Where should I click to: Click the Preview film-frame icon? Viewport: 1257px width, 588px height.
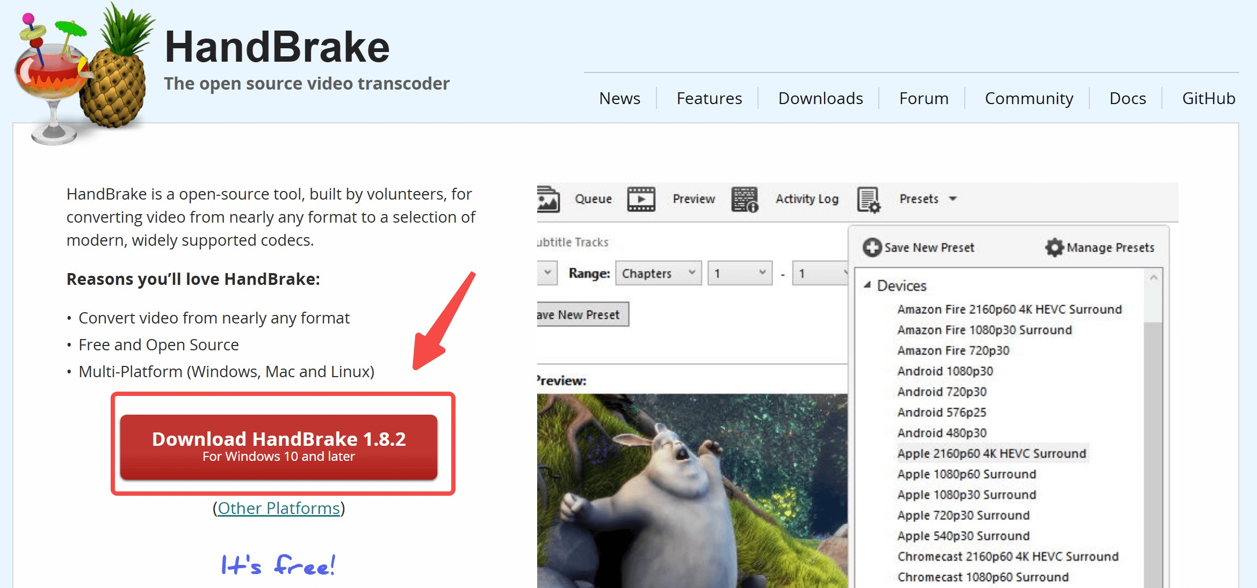pos(641,199)
